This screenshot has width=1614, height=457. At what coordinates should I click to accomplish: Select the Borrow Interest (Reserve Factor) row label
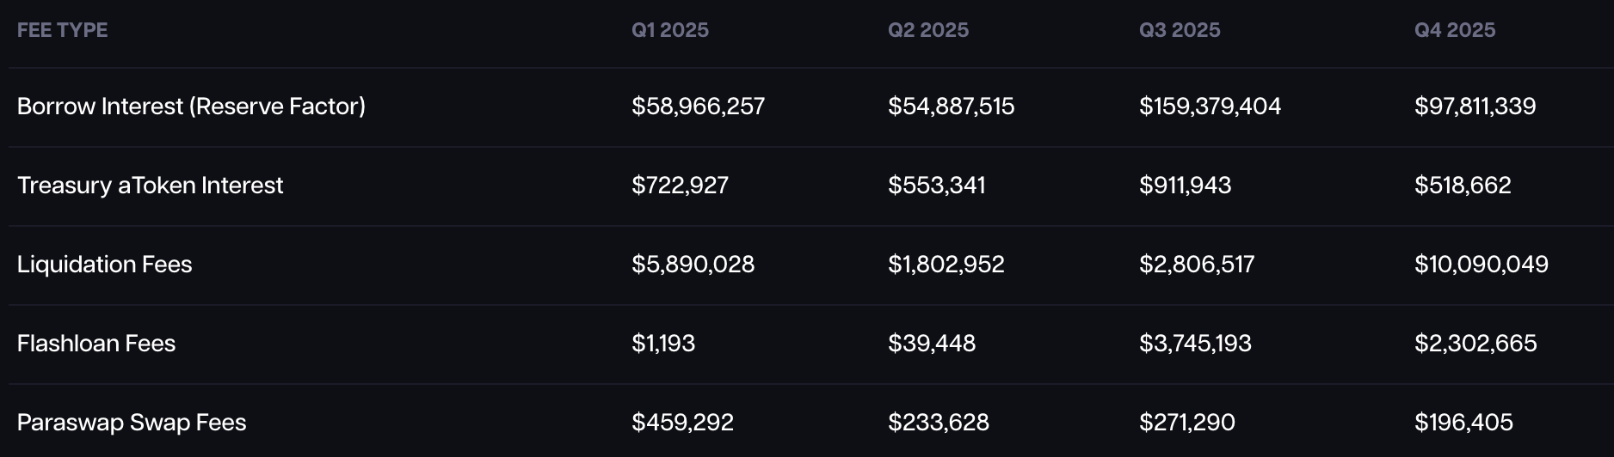pyautogui.click(x=191, y=107)
